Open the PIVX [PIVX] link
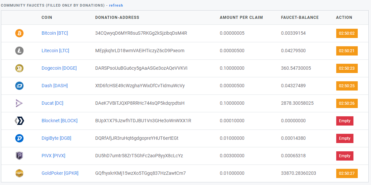The height and width of the screenshot is (185, 371). pos(53,156)
